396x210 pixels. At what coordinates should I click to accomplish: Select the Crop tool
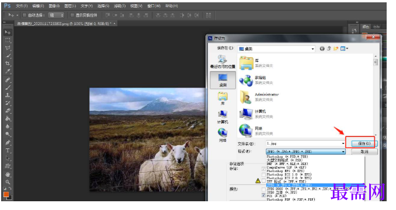[x=8, y=64]
